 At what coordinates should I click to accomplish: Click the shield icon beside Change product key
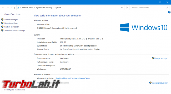pos(150,83)
